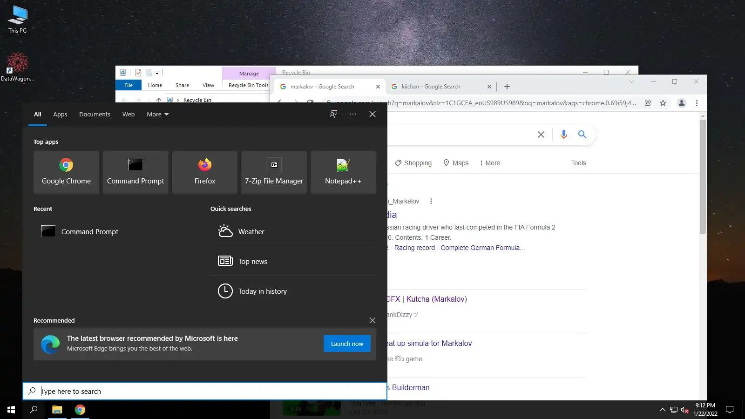Click the Manage contextual tab in Explorer
Screen dimensions: 745x419
(249, 74)
